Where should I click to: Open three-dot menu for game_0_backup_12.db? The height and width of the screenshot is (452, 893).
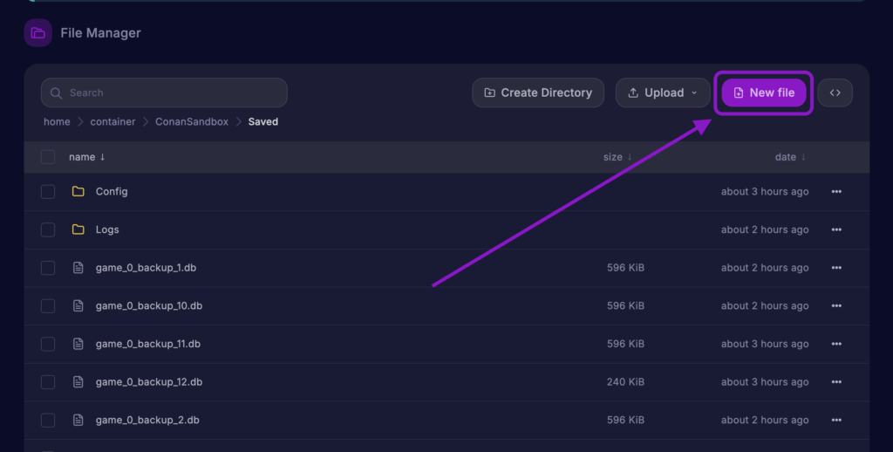[836, 382]
